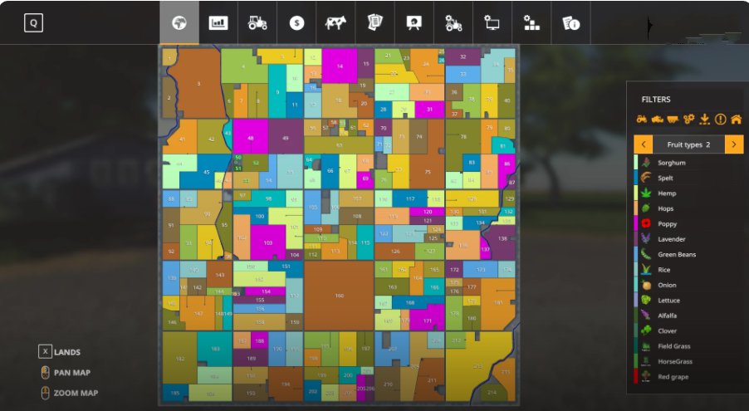
Task: Open the animals cow icon tab
Action: click(335, 23)
